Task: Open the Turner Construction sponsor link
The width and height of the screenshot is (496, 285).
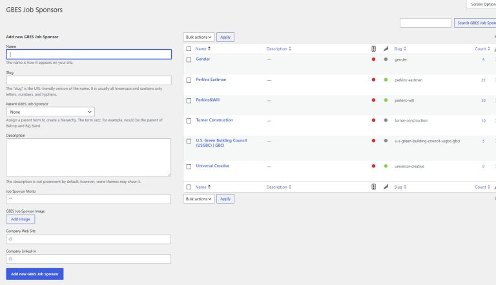Action: (x=214, y=120)
